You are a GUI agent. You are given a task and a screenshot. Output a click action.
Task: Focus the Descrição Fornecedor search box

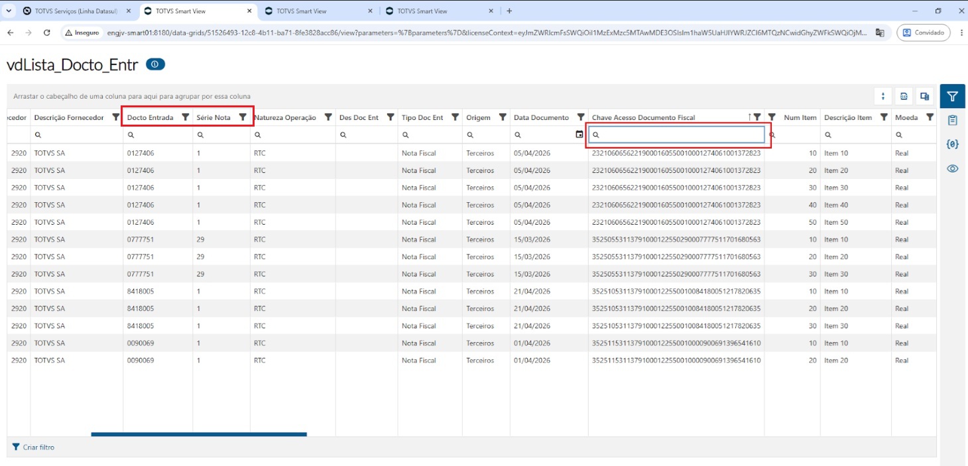76,135
